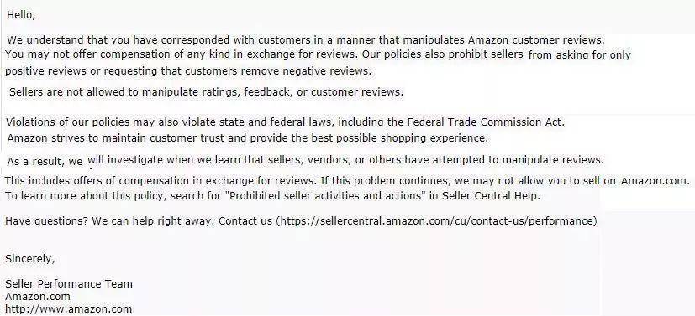Image resolution: width=695 pixels, height=316 pixels.
Task: Click the sentence starting "Sellers are not allowed"
Action: point(206,92)
